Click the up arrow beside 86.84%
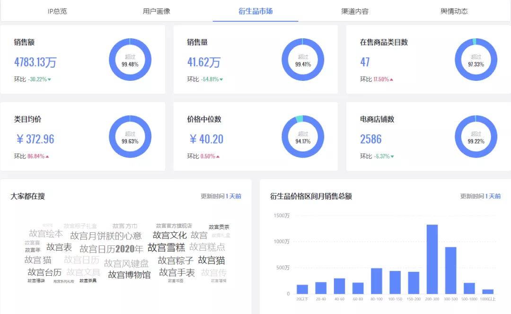Viewport: 511px width, 314px height. click(47, 157)
